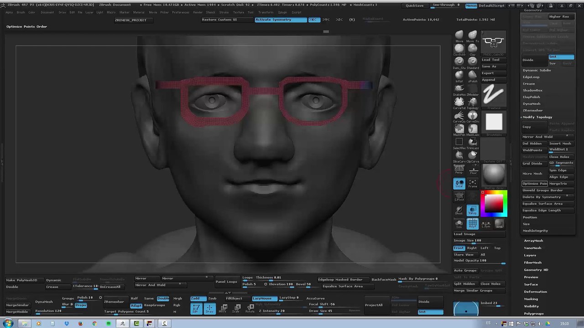Click the Draw mode icon
The image size is (584, 328).
point(209,308)
